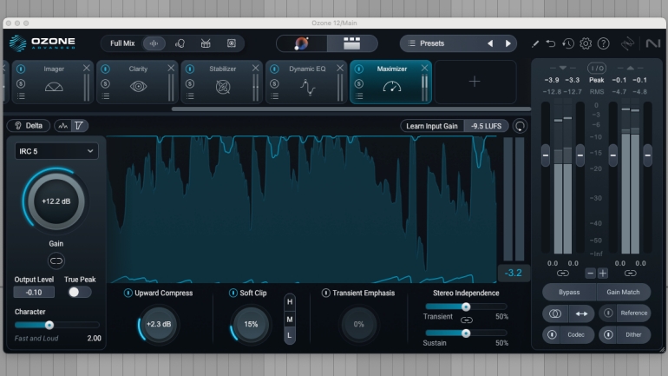
Task: Open the Imager module card
Action: (x=54, y=82)
